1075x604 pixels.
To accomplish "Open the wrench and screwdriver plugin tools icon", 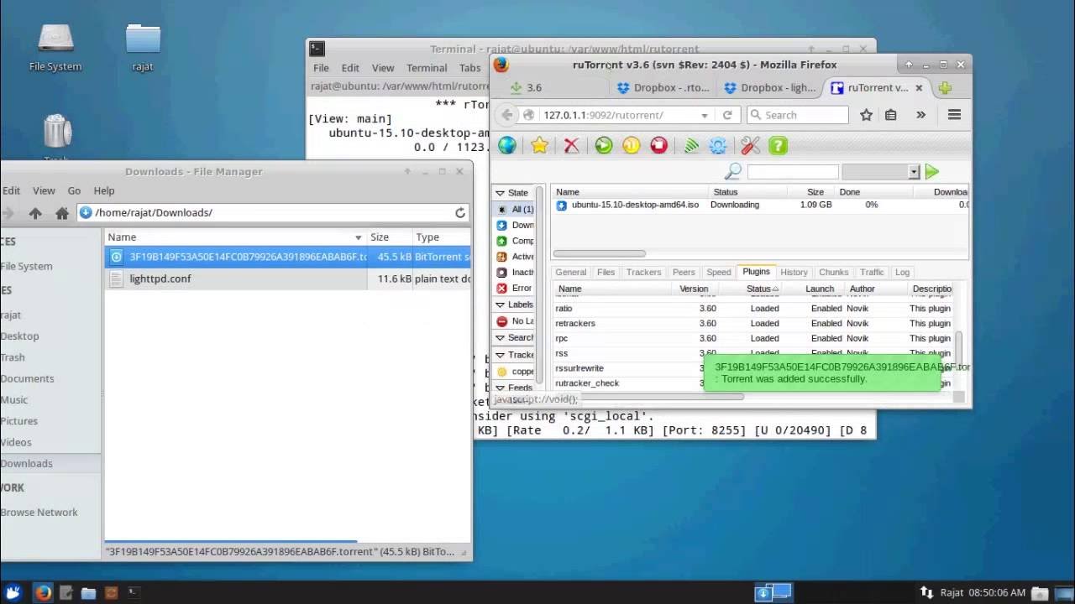I will (750, 145).
